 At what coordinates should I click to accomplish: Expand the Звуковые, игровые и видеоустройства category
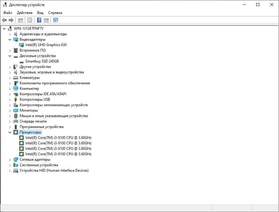pos(10,72)
